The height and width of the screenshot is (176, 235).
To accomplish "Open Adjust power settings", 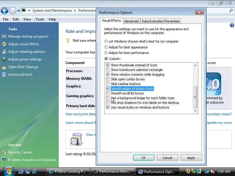I will pos(25,59).
